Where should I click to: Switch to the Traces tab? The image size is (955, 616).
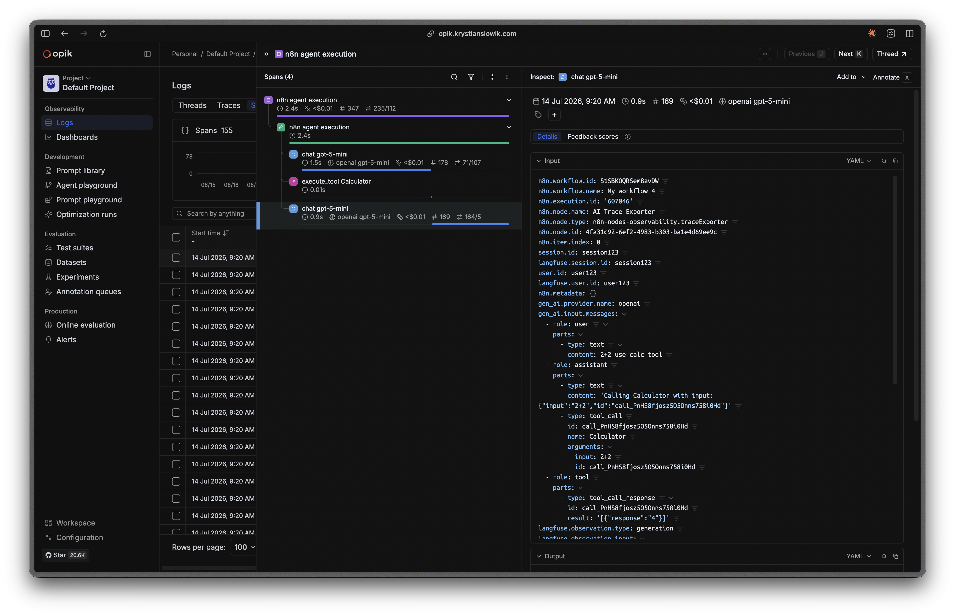coord(229,105)
